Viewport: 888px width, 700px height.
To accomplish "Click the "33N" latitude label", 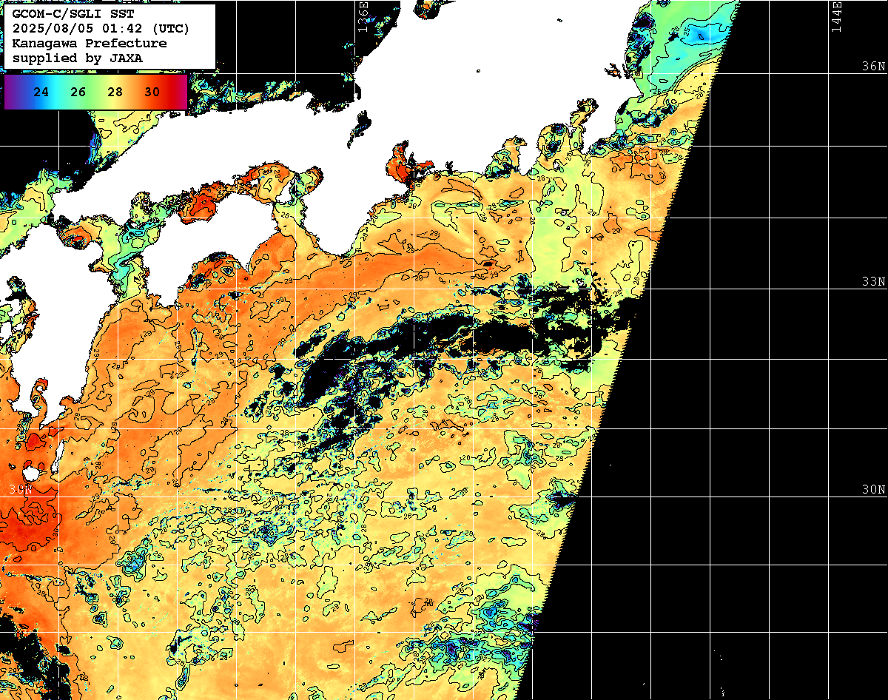I will 873,281.
